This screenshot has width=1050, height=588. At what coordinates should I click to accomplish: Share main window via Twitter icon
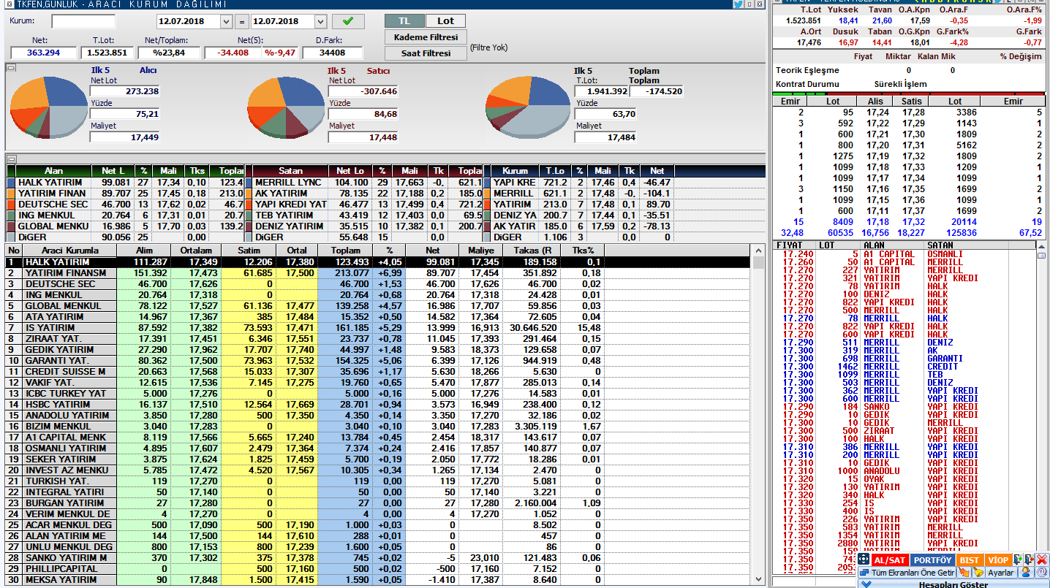coord(738,4)
